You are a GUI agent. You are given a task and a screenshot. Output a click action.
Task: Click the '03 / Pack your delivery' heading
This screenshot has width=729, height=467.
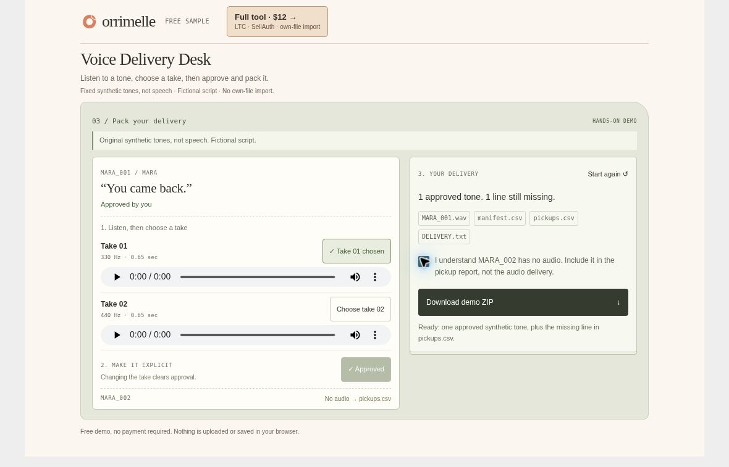pyautogui.click(x=139, y=121)
